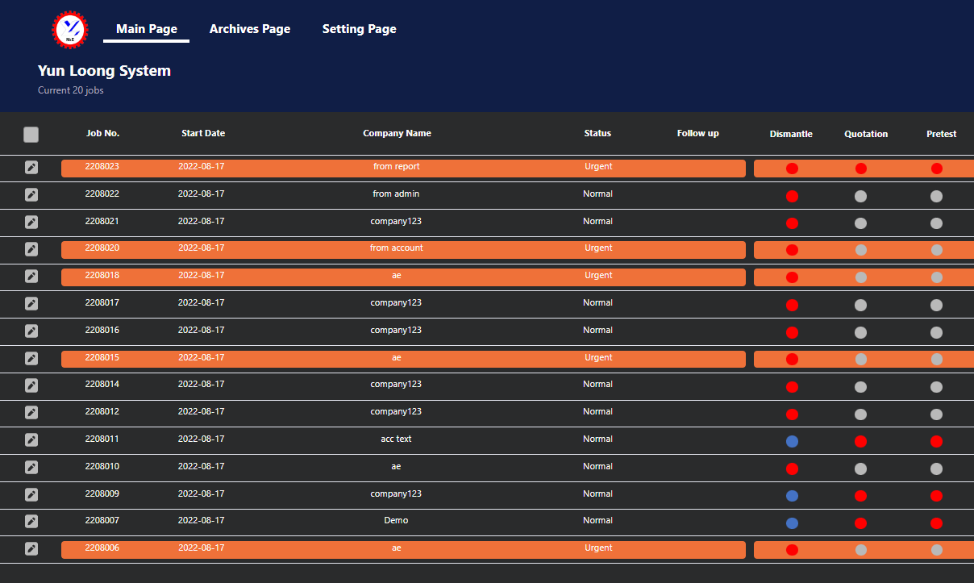Click the Status column header
Screen dimensions: 974x583
coord(597,134)
